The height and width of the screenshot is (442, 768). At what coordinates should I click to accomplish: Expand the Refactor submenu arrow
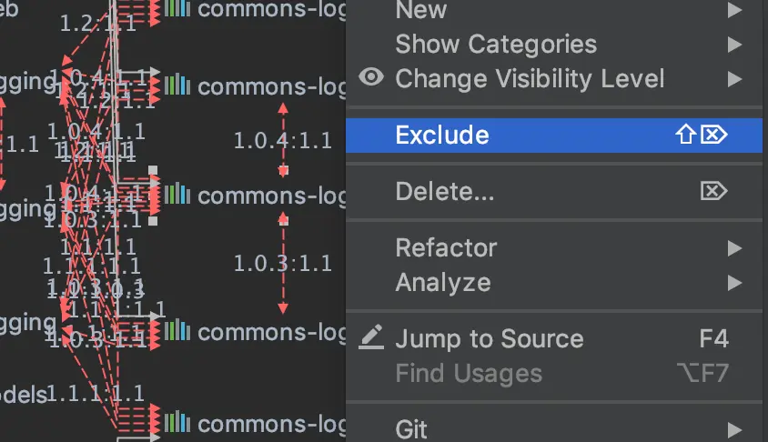point(734,247)
